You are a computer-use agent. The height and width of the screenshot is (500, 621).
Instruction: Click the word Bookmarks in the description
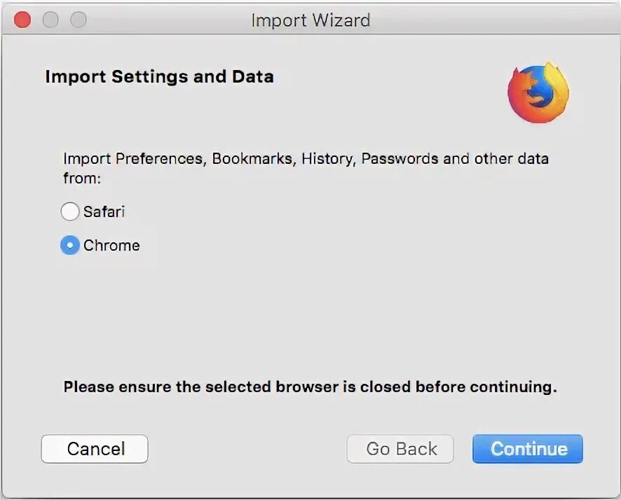click(254, 159)
